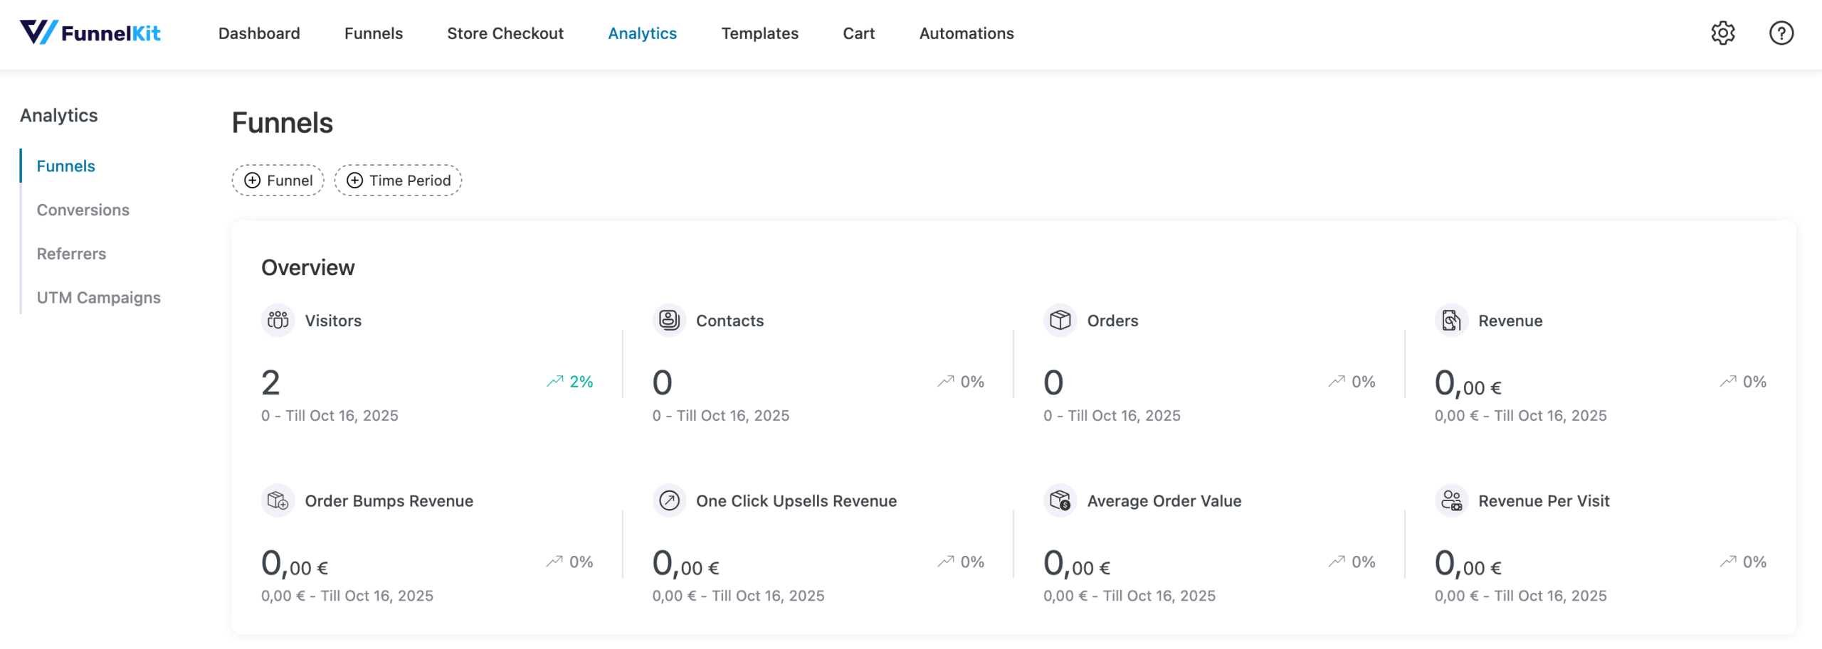Open the Dashboard menu item
This screenshot has width=1822, height=649.
pos(259,33)
